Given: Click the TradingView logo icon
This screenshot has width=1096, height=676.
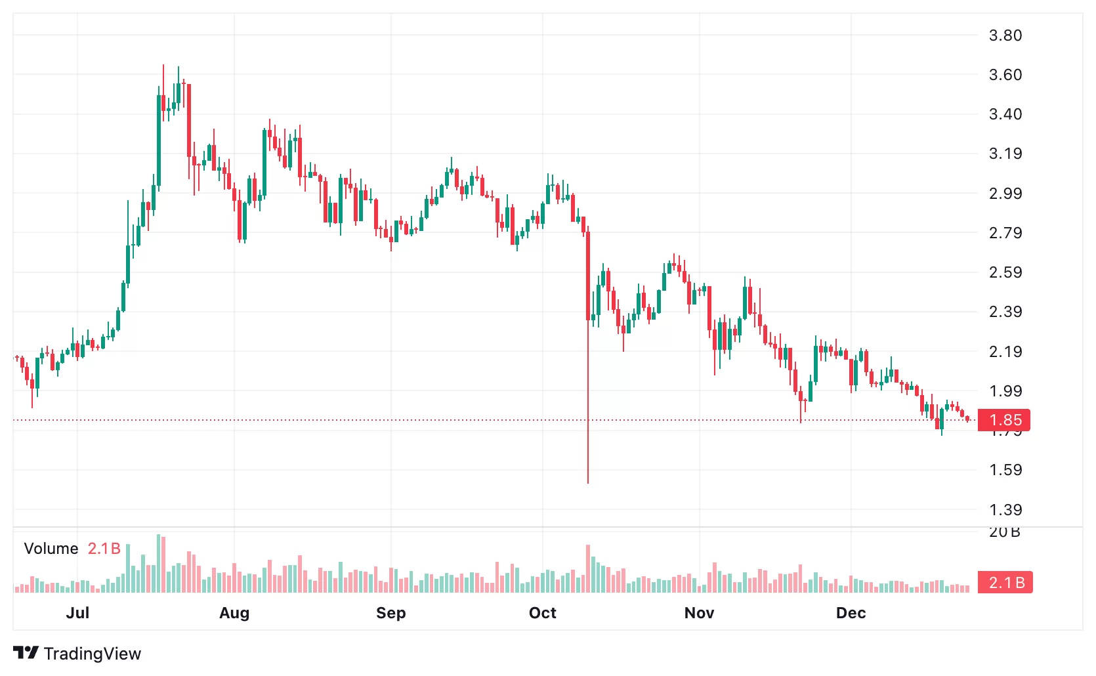Looking at the screenshot, I should tap(26, 653).
